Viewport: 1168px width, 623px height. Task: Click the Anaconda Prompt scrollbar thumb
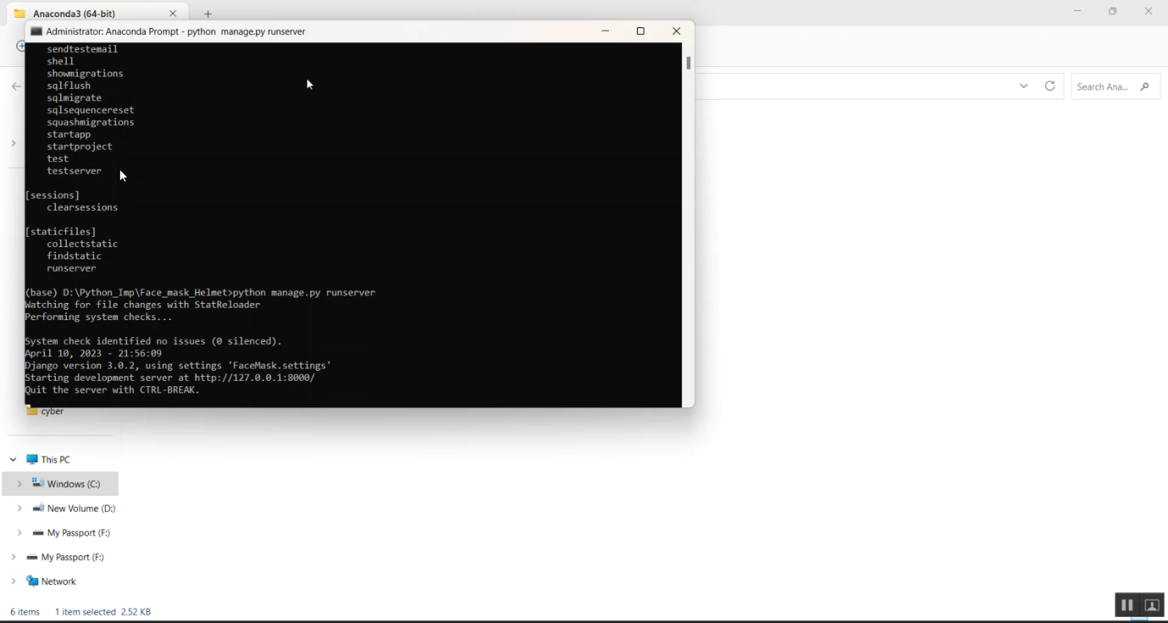tap(688, 62)
